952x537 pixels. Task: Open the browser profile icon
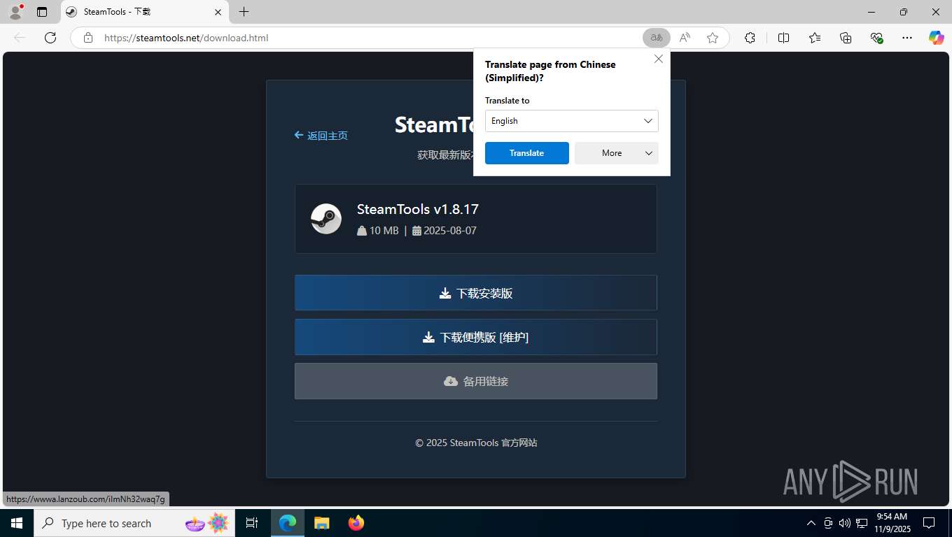(15, 12)
